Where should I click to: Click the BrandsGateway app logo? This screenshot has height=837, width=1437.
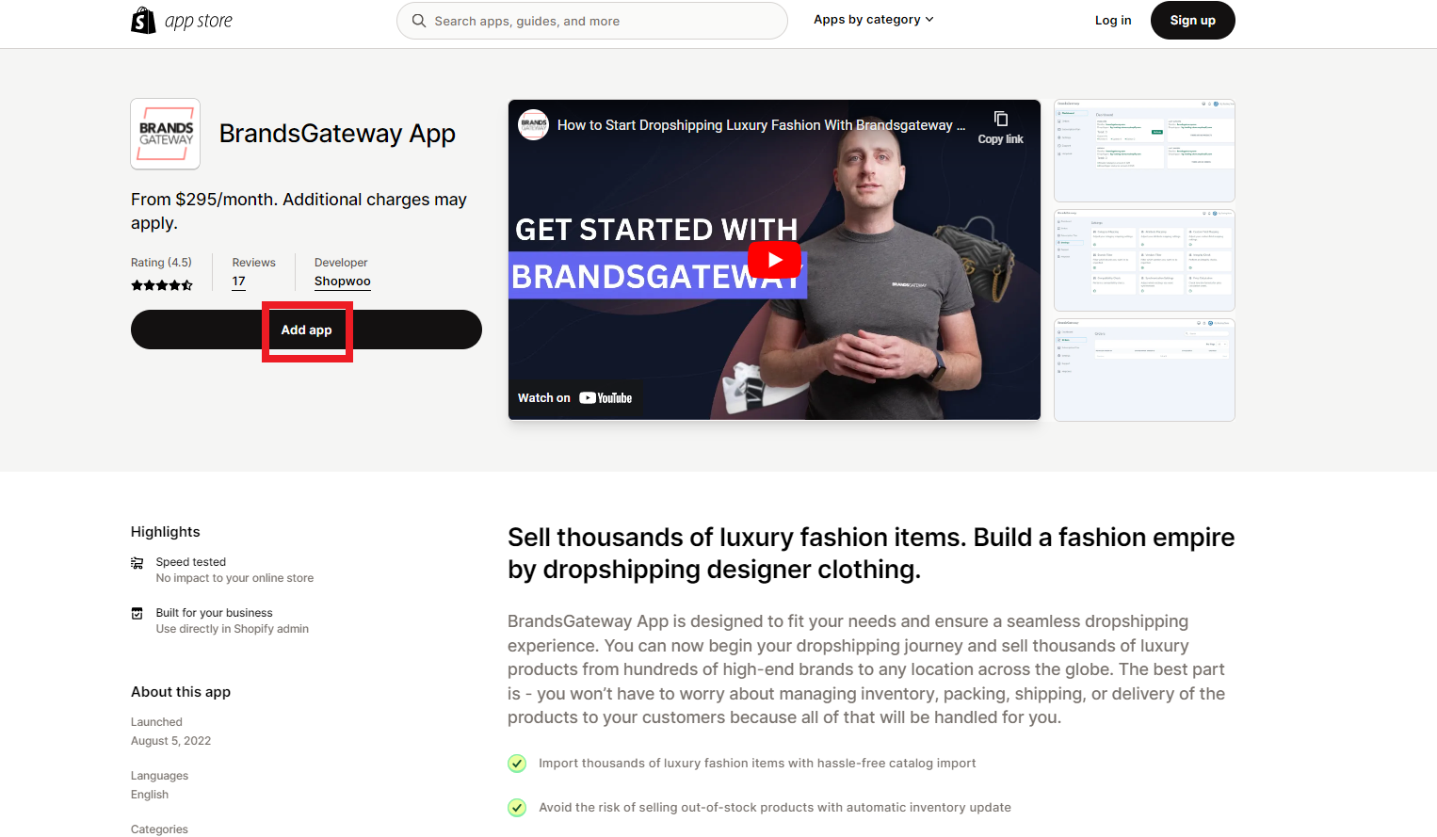(166, 134)
